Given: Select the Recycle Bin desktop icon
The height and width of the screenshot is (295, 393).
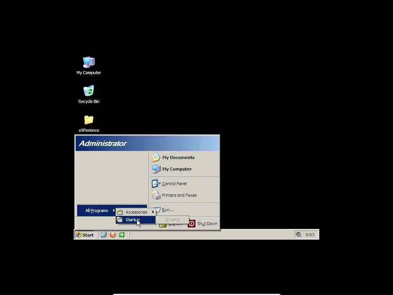Looking at the screenshot, I should tap(89, 94).
